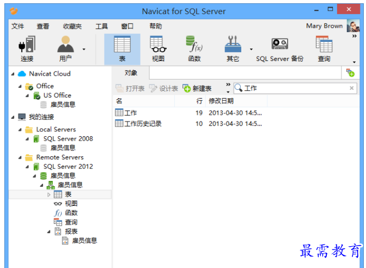The width and height of the screenshot is (366, 268).
Task: Open the dropdown arrow next to 其它
Action: click(x=251, y=49)
